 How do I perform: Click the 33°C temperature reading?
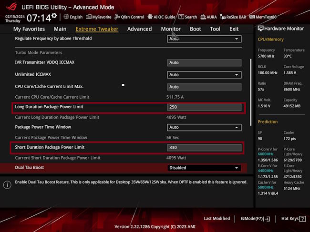pos(288,56)
